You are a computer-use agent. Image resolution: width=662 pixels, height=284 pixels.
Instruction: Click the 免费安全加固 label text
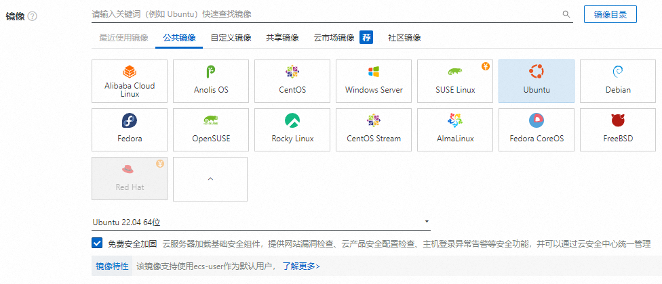click(x=132, y=243)
